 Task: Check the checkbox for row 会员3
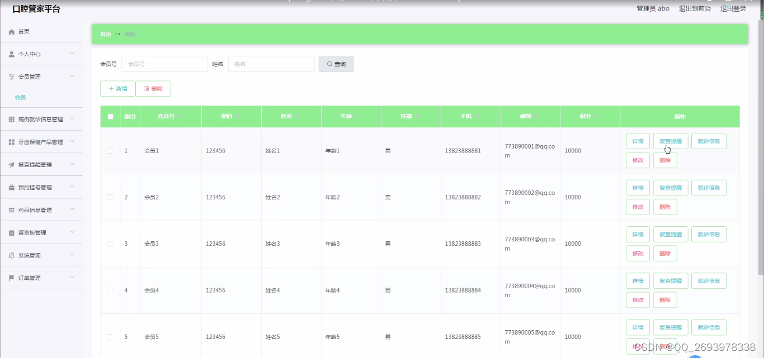(x=110, y=244)
